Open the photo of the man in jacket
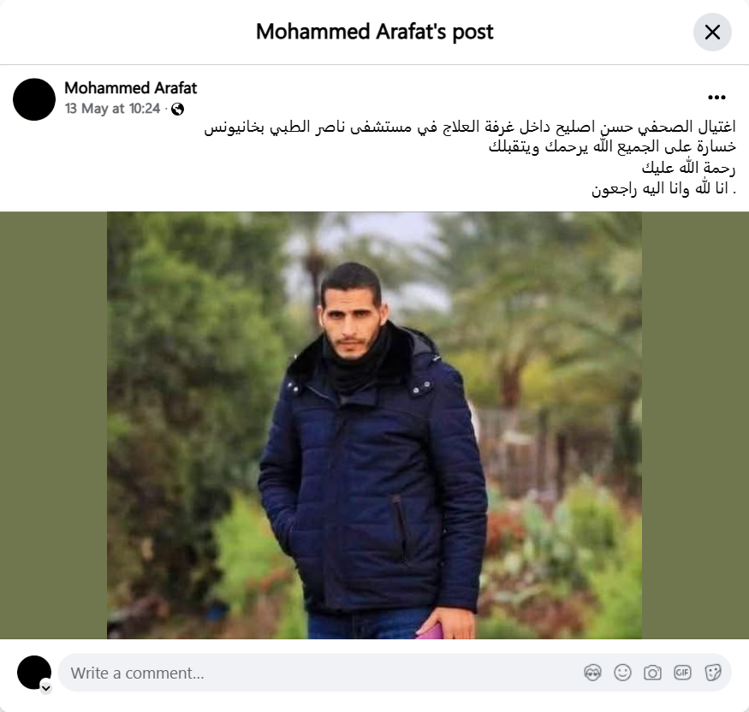The width and height of the screenshot is (749, 712). coord(375,425)
